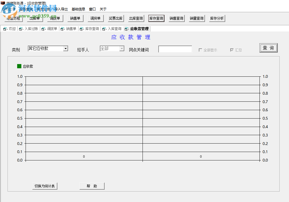This screenshot has height=202, width=289.
Task: Click the 库存查询 toolbar button
Action: tap(156, 19)
